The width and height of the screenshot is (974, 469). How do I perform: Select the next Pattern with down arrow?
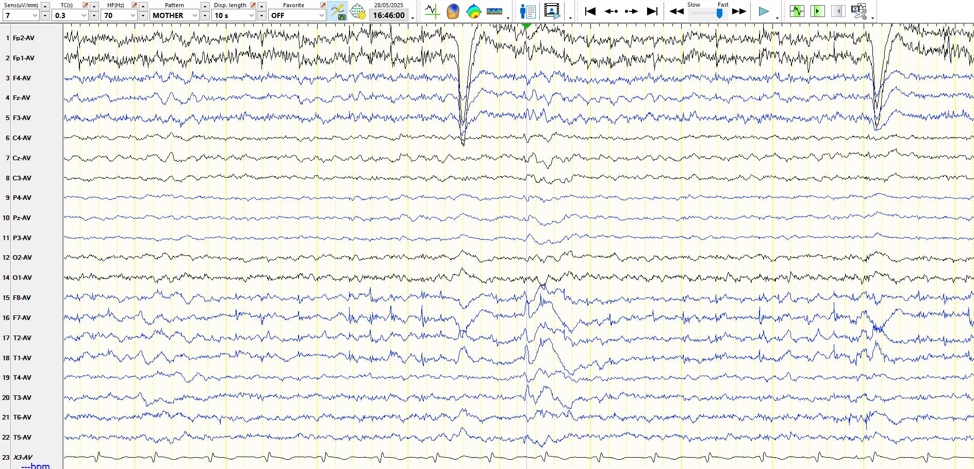(x=205, y=16)
